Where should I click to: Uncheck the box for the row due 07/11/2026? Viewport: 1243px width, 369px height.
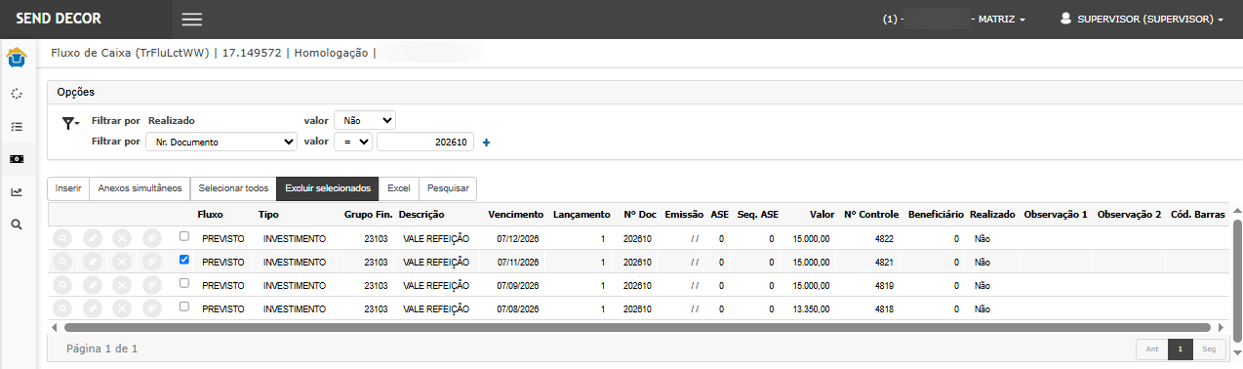point(184,260)
